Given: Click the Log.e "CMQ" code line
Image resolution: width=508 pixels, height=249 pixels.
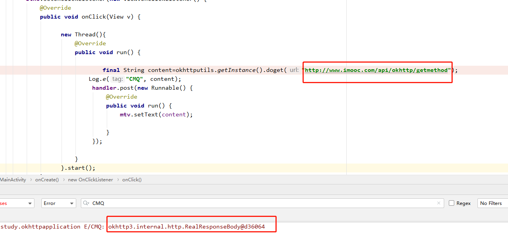Looking at the screenshot, I should [x=135, y=79].
